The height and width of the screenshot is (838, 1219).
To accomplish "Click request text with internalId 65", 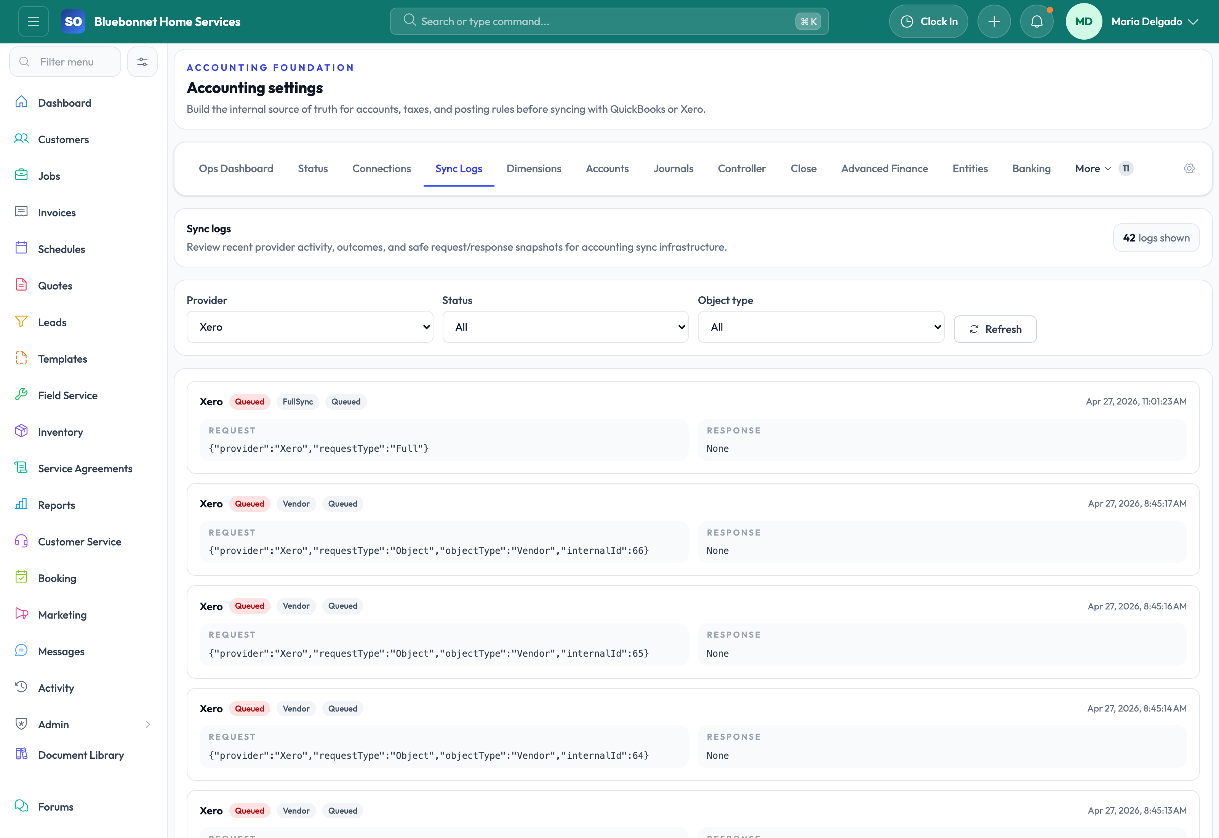I will [429, 654].
